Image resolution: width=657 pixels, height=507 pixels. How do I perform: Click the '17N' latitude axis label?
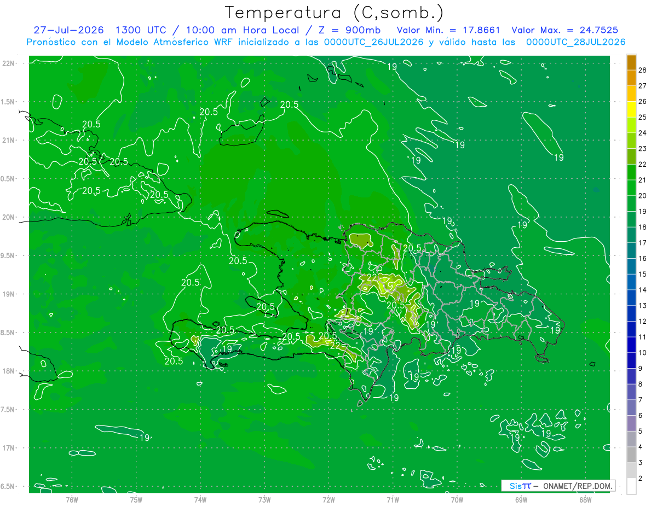[x=9, y=448]
